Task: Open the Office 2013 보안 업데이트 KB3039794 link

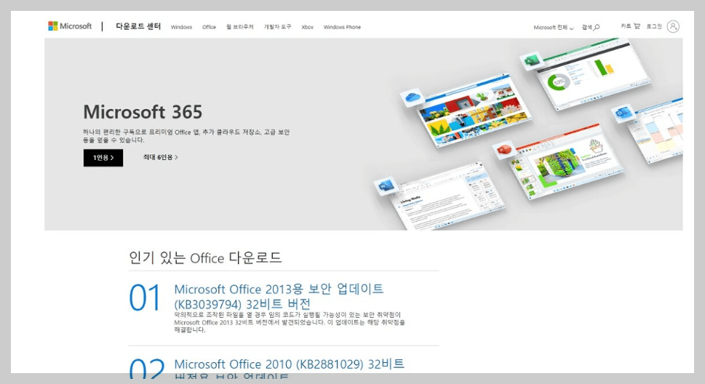Action: (x=279, y=296)
